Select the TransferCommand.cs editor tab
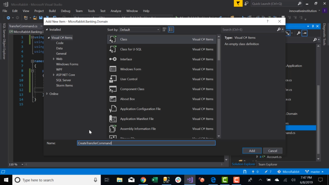Image resolution: width=329 pixels, height=185 pixels. [23, 26]
